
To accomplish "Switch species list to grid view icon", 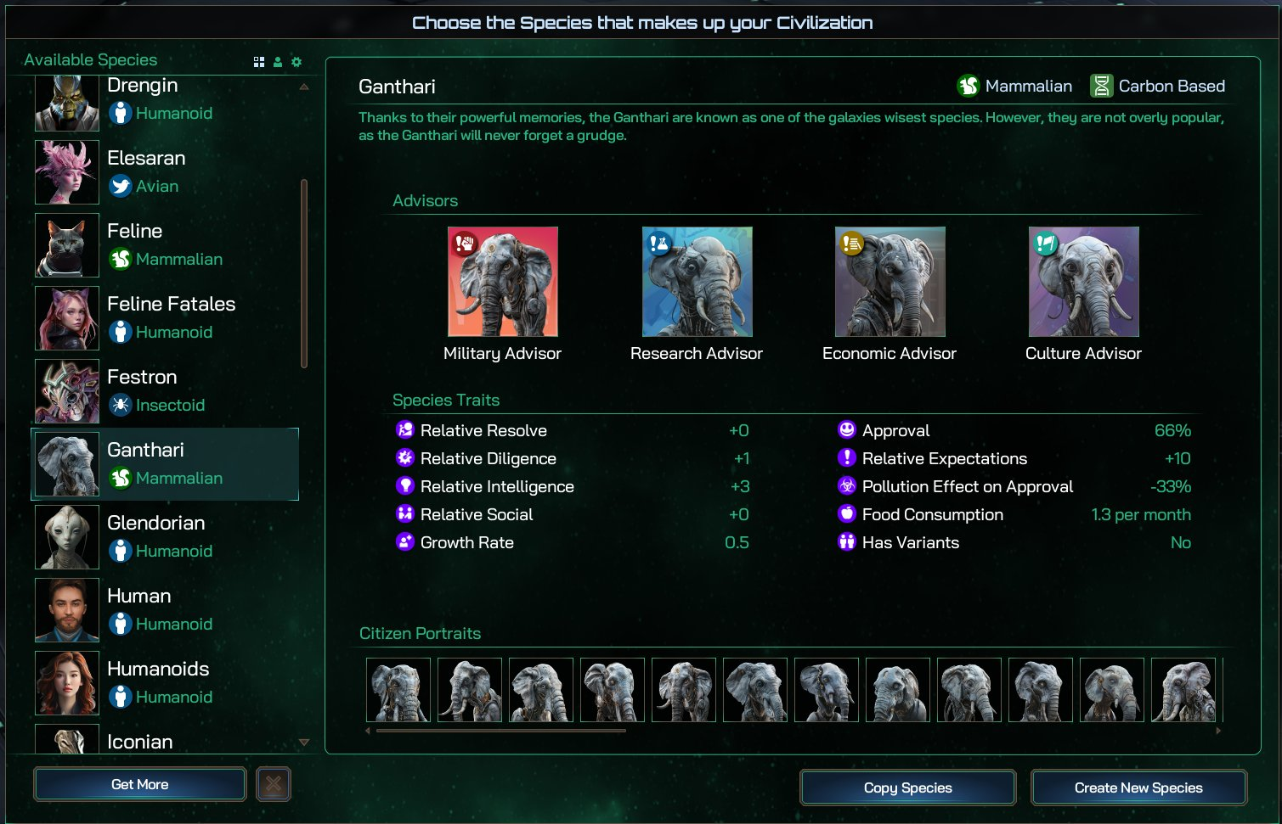I will [x=259, y=62].
